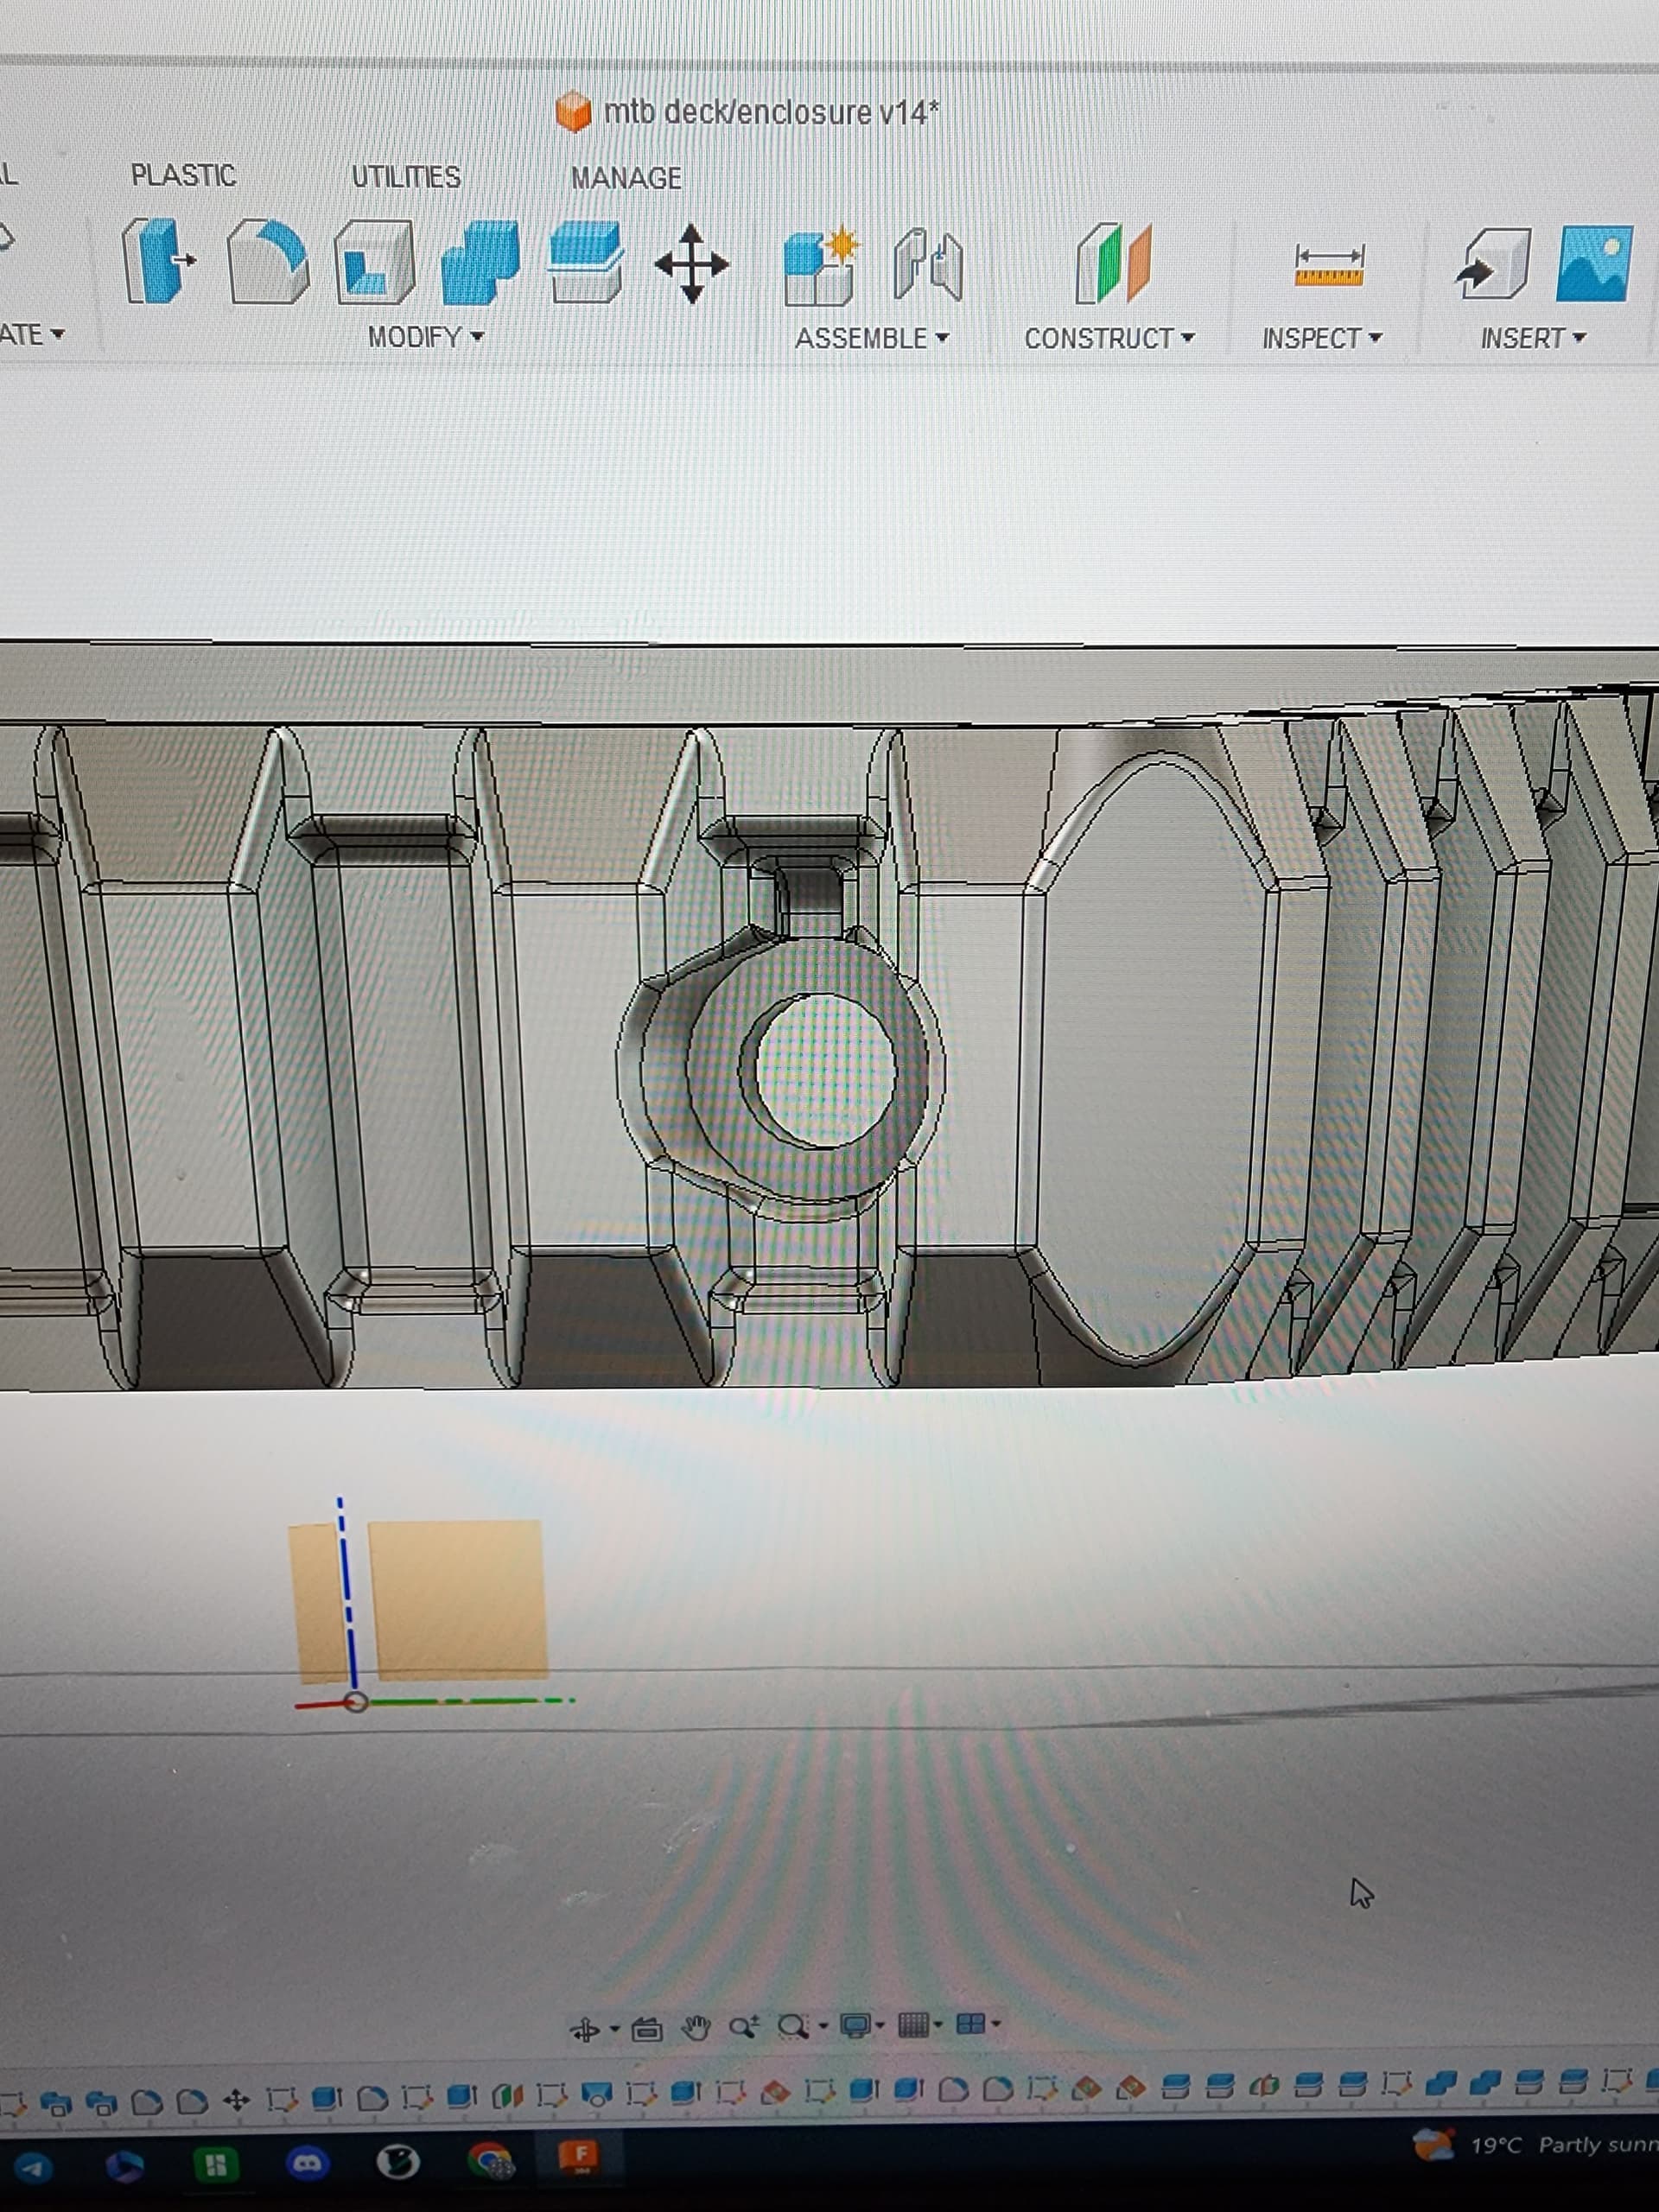The width and height of the screenshot is (1659, 2212).
Task: Expand the INSPECT dropdown menu
Action: tap(1321, 339)
